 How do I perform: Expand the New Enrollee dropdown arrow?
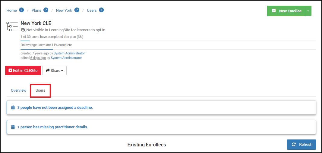tap(308, 11)
